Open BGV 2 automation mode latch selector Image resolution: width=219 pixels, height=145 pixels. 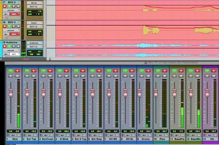(x=15, y=14)
